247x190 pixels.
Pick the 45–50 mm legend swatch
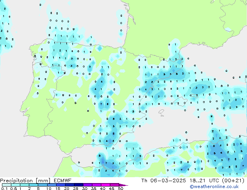point(115,185)
